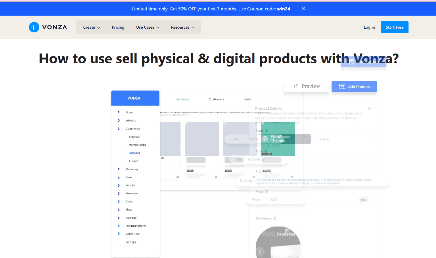Click the Add Product button

click(x=354, y=86)
